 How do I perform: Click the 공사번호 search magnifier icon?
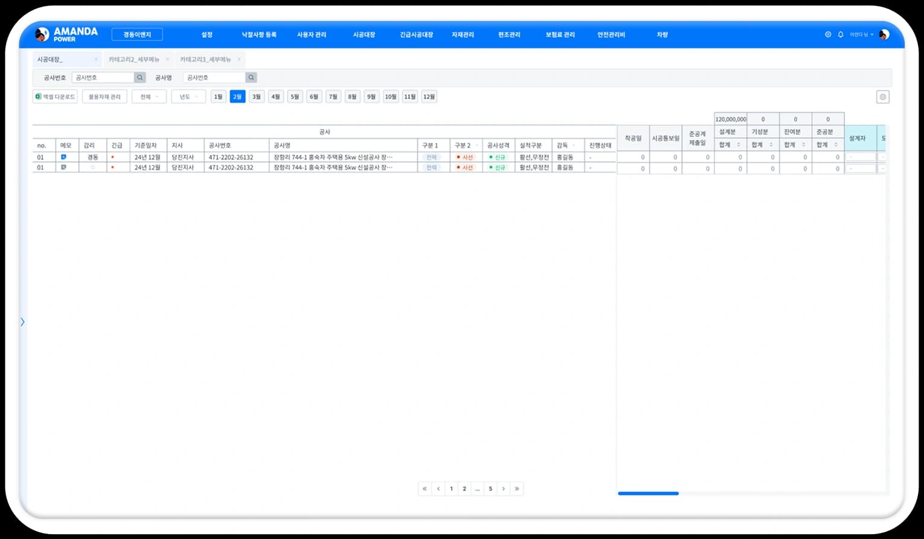(x=140, y=78)
